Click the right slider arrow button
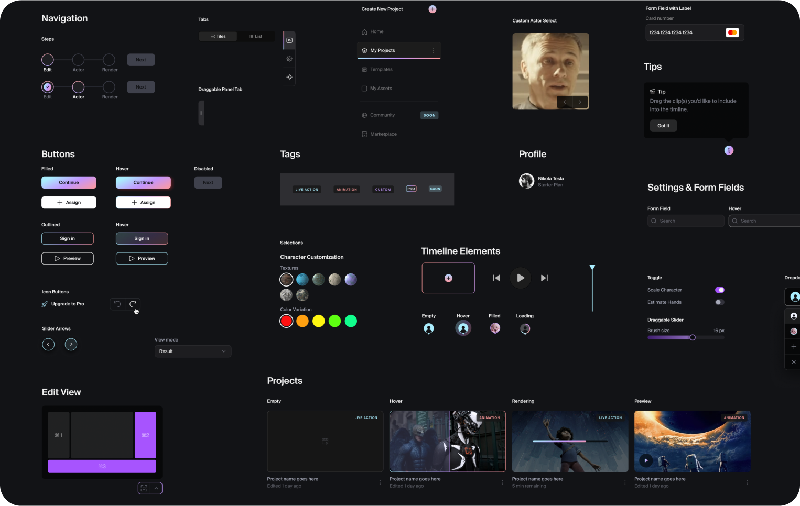Screen dimensions: 800x506 (71, 344)
